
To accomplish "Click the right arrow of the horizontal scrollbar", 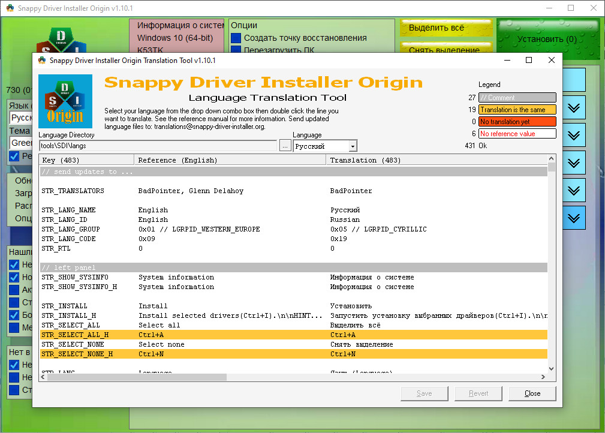I will [543, 377].
